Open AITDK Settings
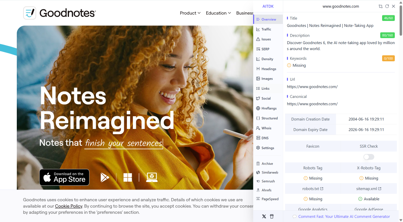This screenshot has height=222, width=403. (268, 148)
